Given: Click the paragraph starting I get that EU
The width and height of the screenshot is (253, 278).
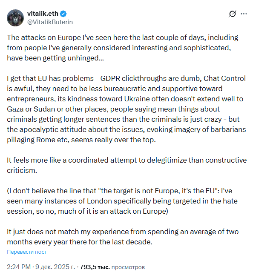Looking at the screenshot, I should tap(126, 109).
